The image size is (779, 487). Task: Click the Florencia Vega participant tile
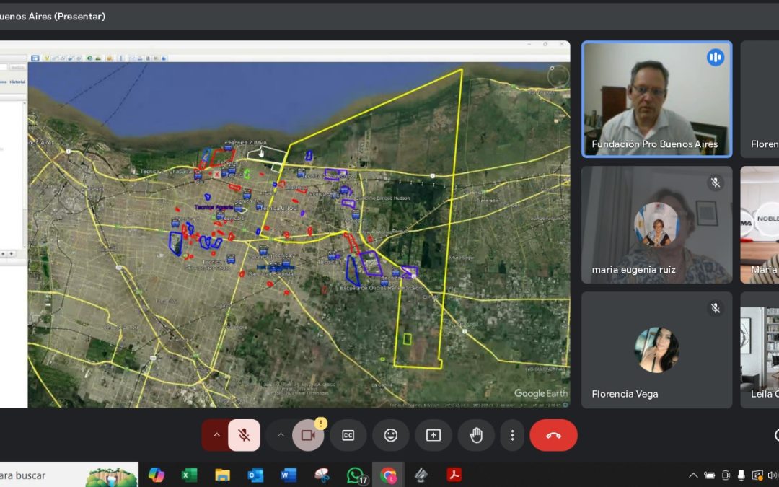click(x=656, y=349)
